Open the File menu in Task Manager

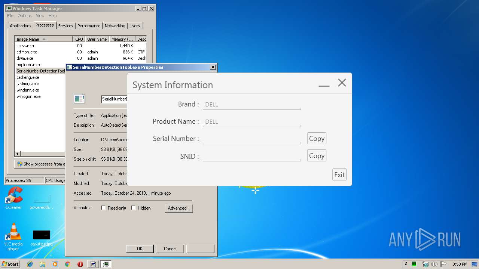(10, 16)
